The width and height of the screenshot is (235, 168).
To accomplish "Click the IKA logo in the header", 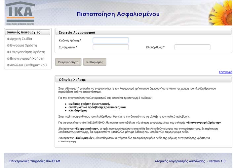I will [20, 13].
